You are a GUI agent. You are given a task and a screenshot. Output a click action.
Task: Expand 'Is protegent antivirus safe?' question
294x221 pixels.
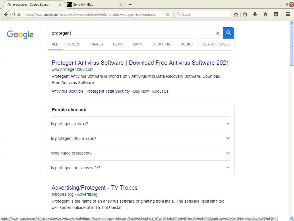[x=140, y=168]
